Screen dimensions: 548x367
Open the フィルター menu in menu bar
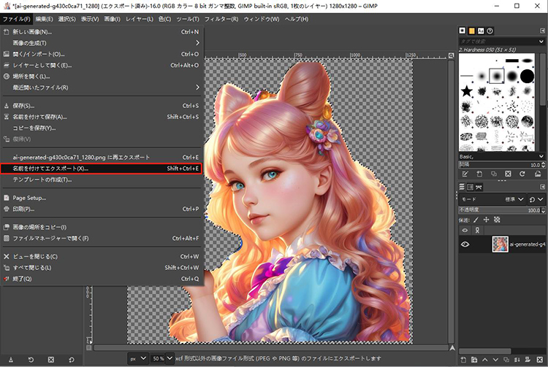click(x=221, y=18)
